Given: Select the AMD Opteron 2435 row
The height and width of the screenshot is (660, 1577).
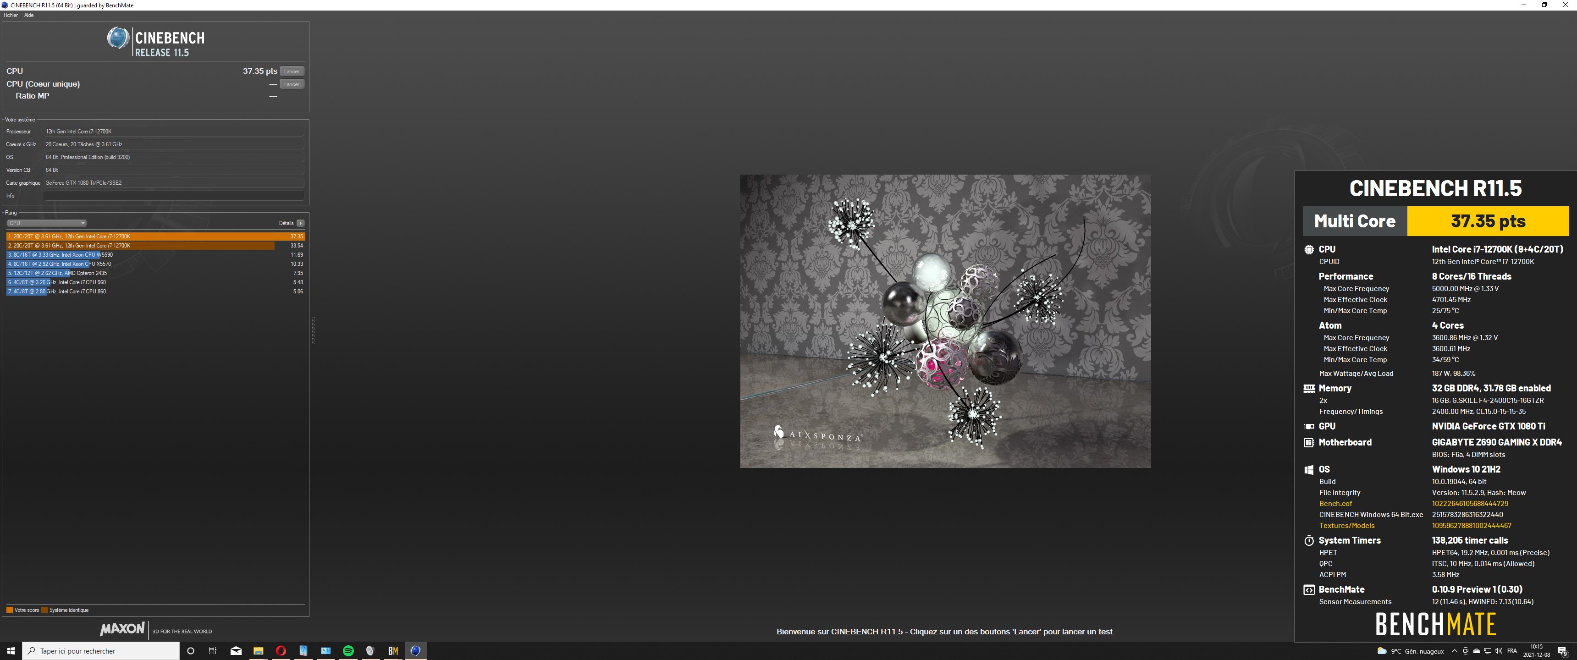Looking at the screenshot, I should coord(155,273).
